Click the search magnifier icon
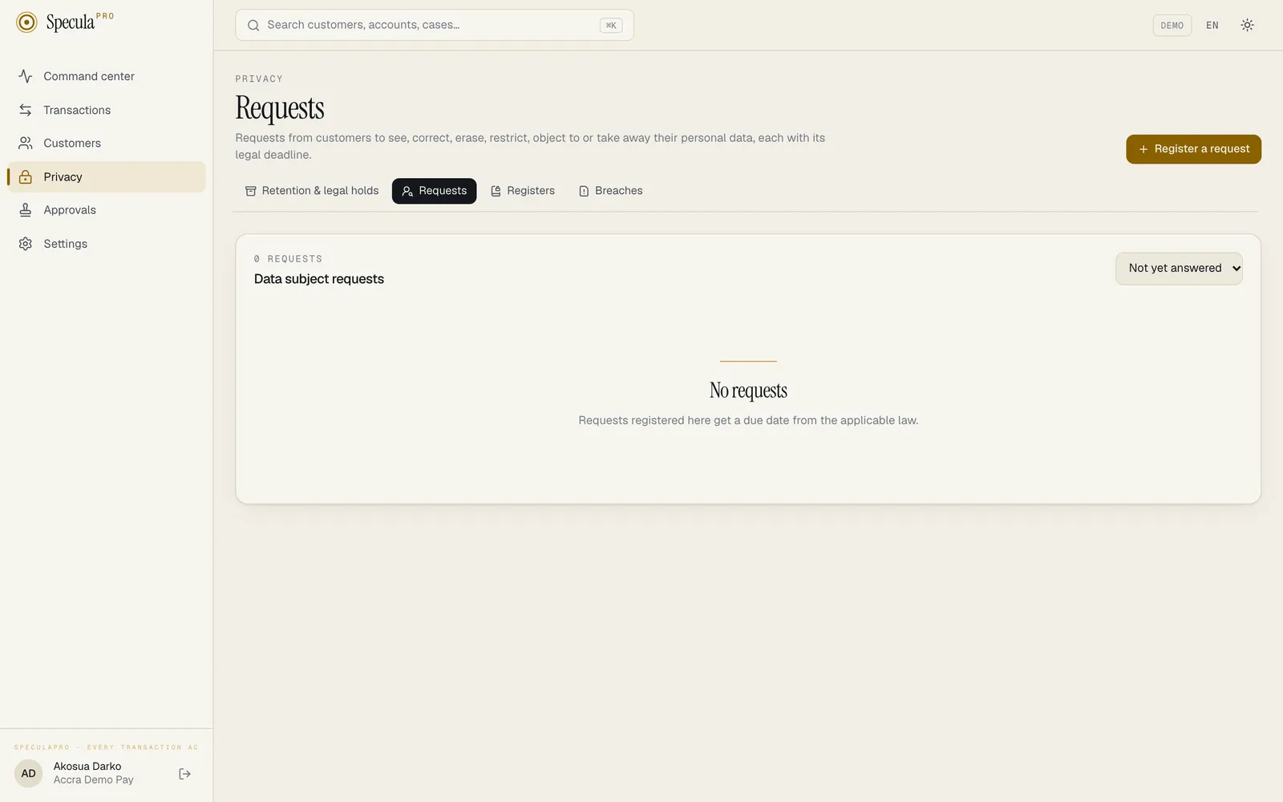 [253, 26]
